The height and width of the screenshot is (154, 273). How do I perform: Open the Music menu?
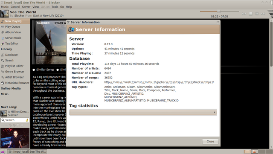coord(5,7)
